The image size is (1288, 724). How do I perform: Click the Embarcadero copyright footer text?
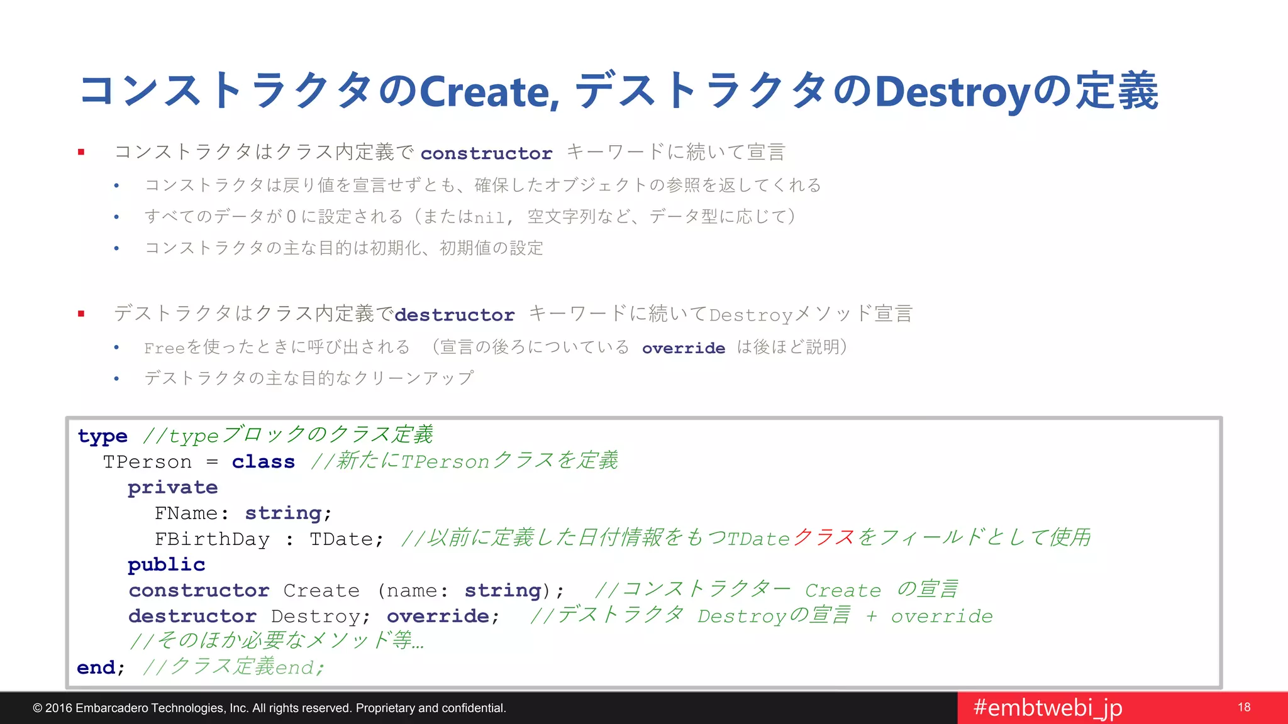[269, 708]
